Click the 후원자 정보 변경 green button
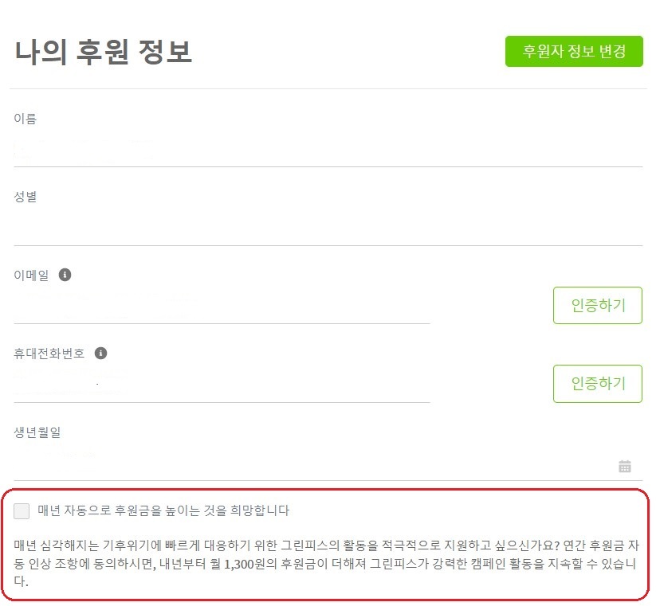The image size is (656, 606). [574, 52]
